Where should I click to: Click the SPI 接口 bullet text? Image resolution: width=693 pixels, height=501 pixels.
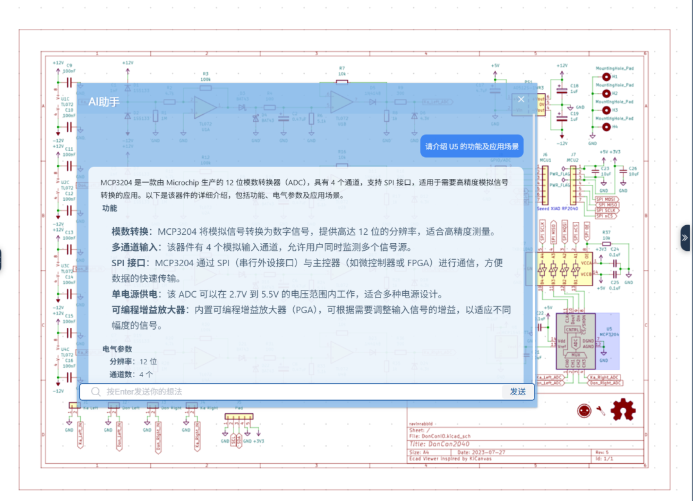pyautogui.click(x=307, y=270)
